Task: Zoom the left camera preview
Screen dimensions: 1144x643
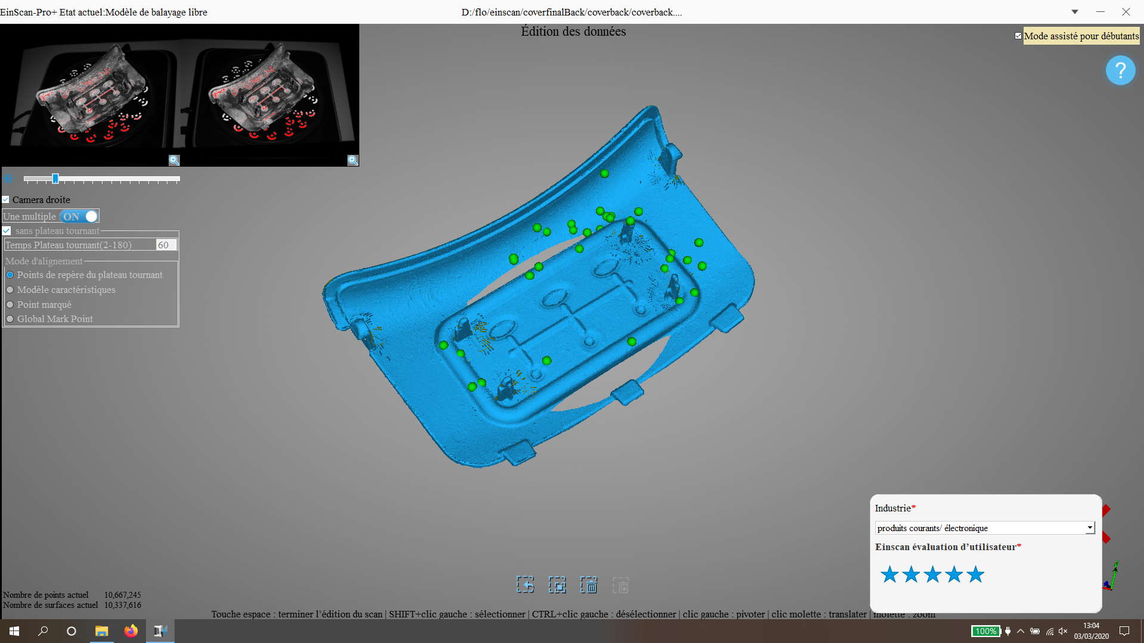Action: point(174,160)
